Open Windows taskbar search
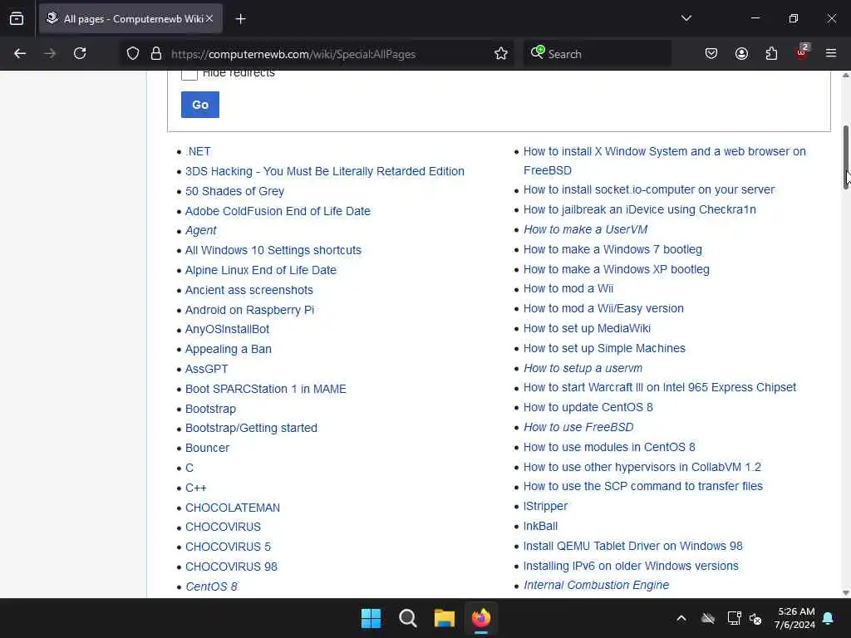The height and width of the screenshot is (638, 851). pyautogui.click(x=407, y=618)
